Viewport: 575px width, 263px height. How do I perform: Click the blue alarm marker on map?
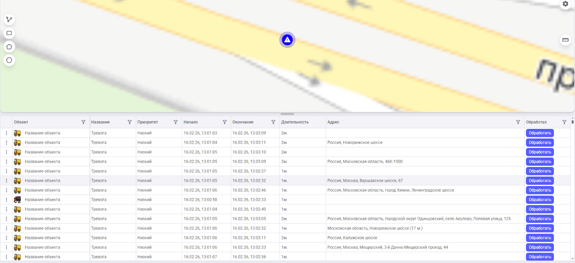tap(287, 40)
